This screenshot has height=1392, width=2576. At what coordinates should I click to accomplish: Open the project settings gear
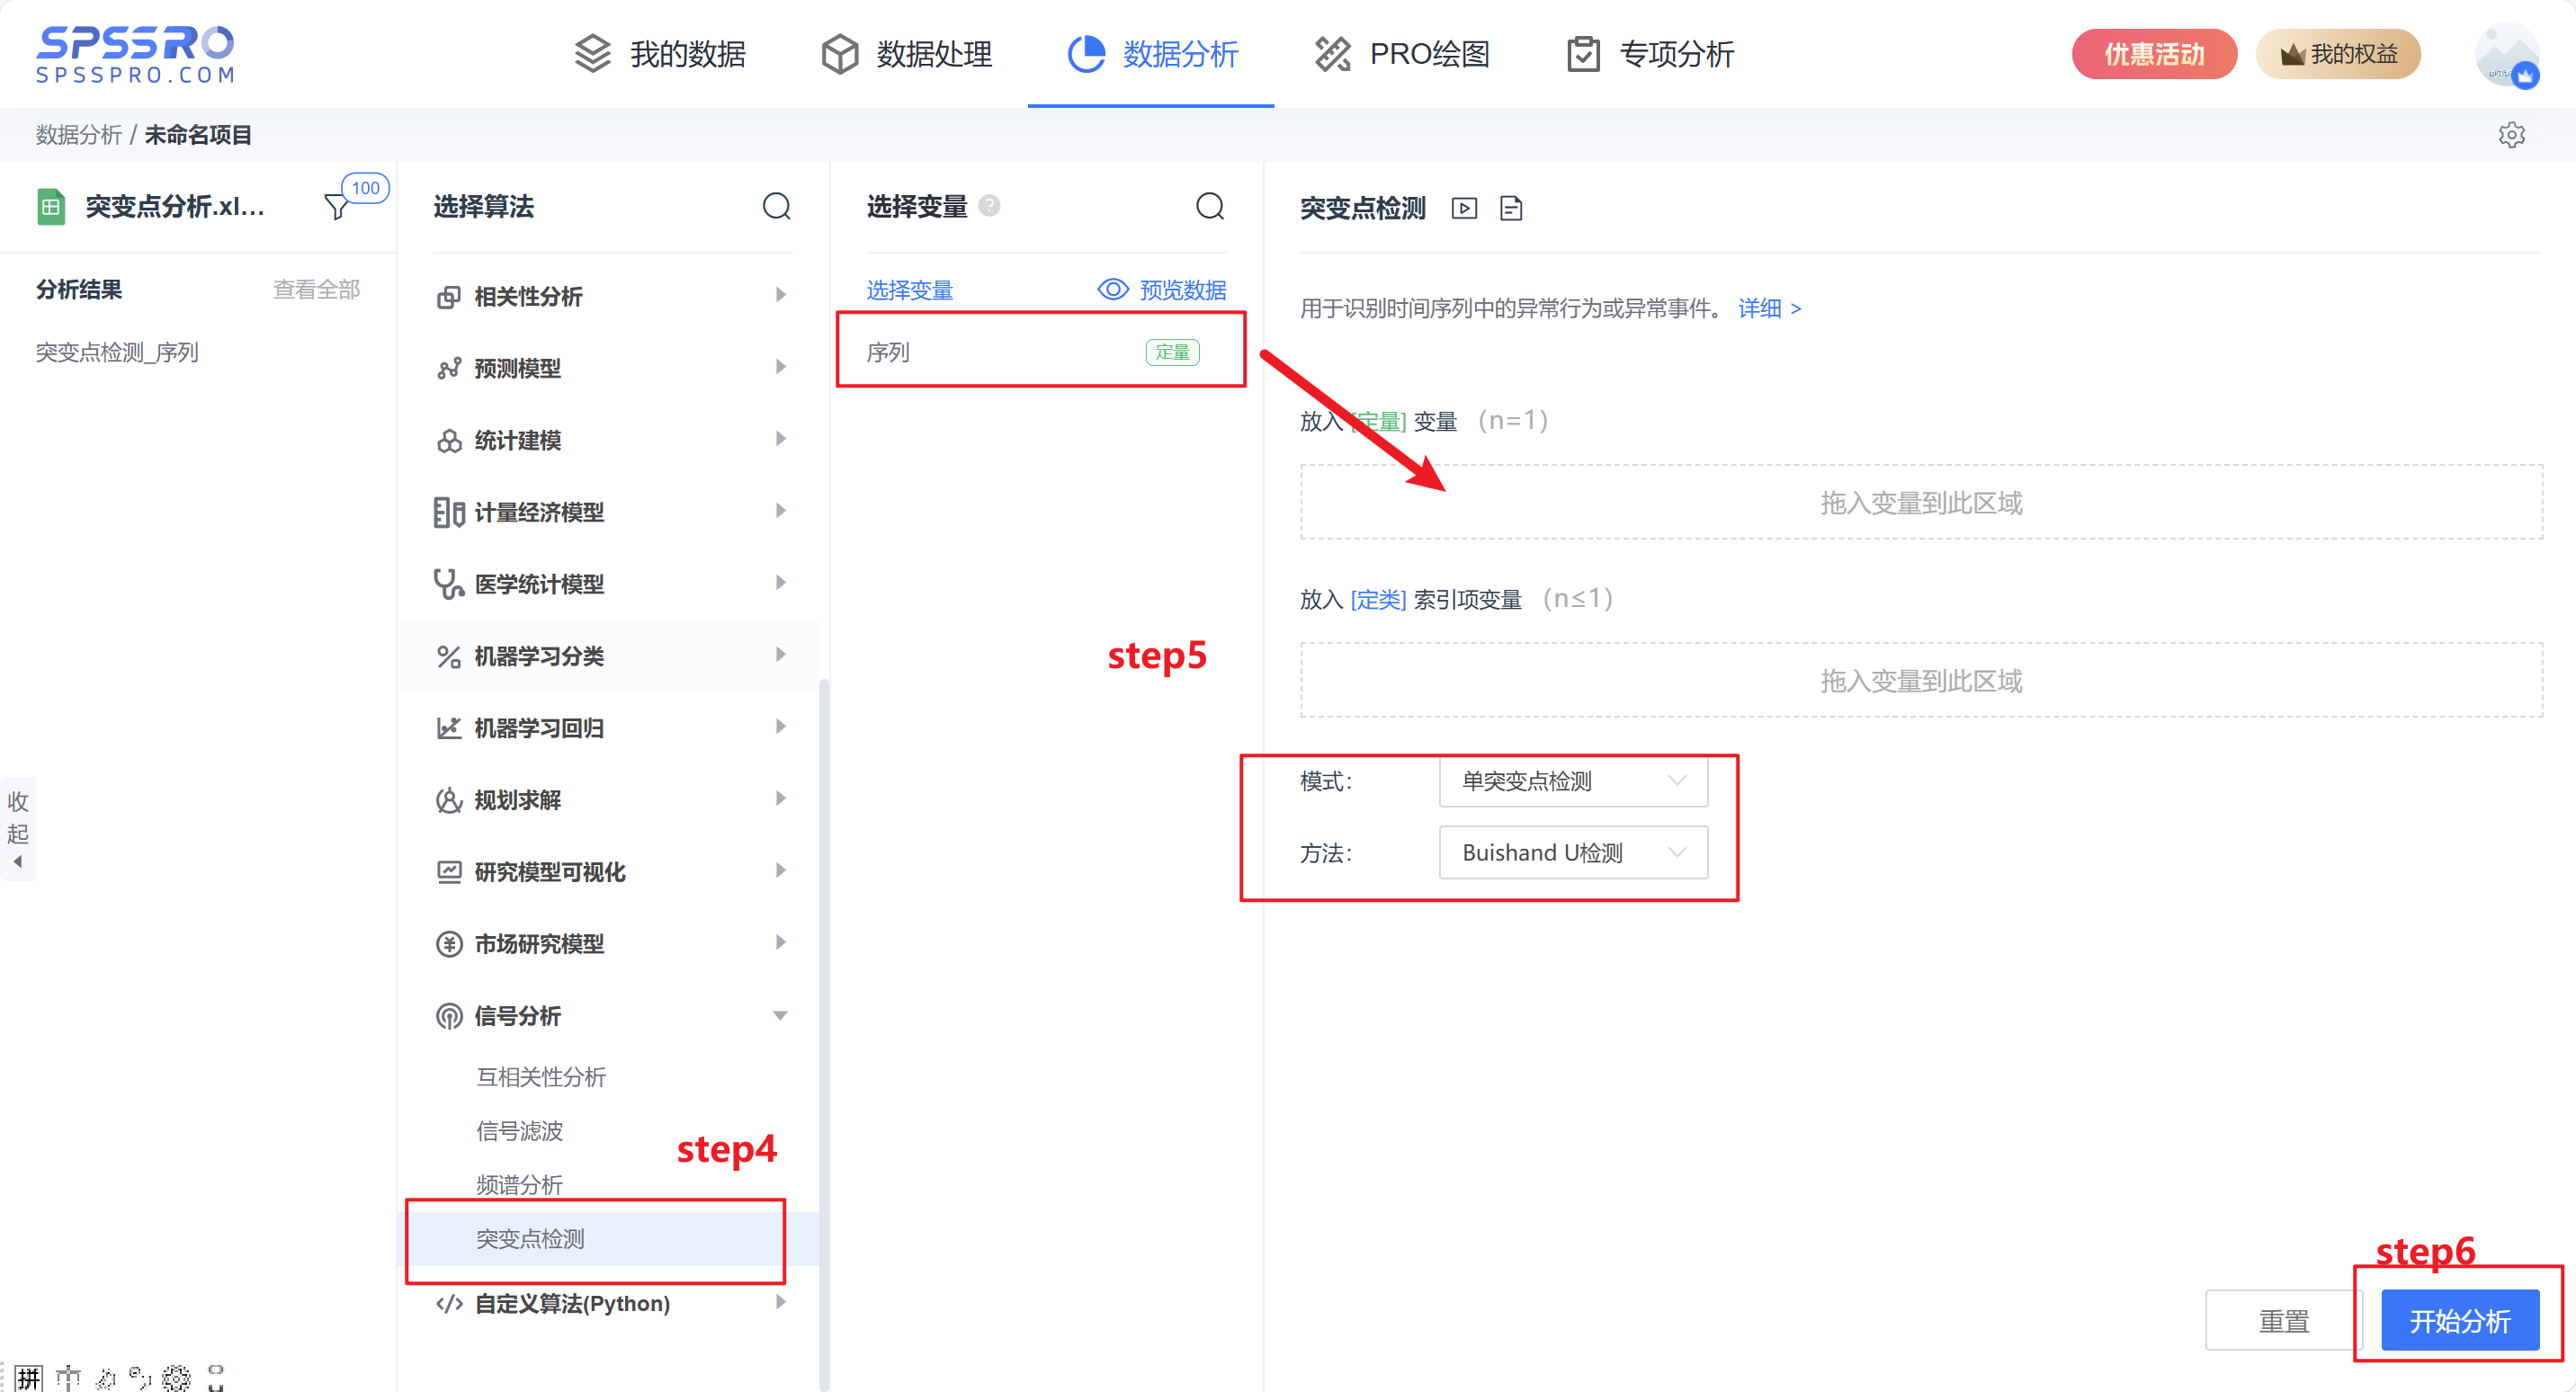pos(2511,135)
